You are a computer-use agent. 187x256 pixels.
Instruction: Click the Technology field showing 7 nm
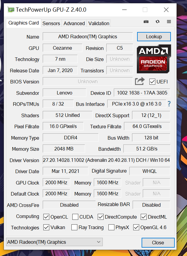click(x=60, y=59)
